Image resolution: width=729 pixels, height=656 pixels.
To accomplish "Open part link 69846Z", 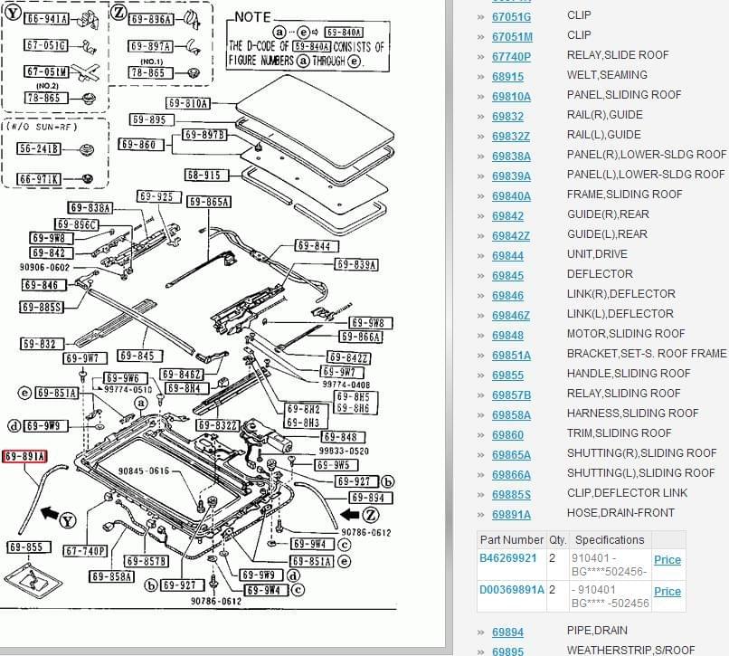I will pos(510,316).
